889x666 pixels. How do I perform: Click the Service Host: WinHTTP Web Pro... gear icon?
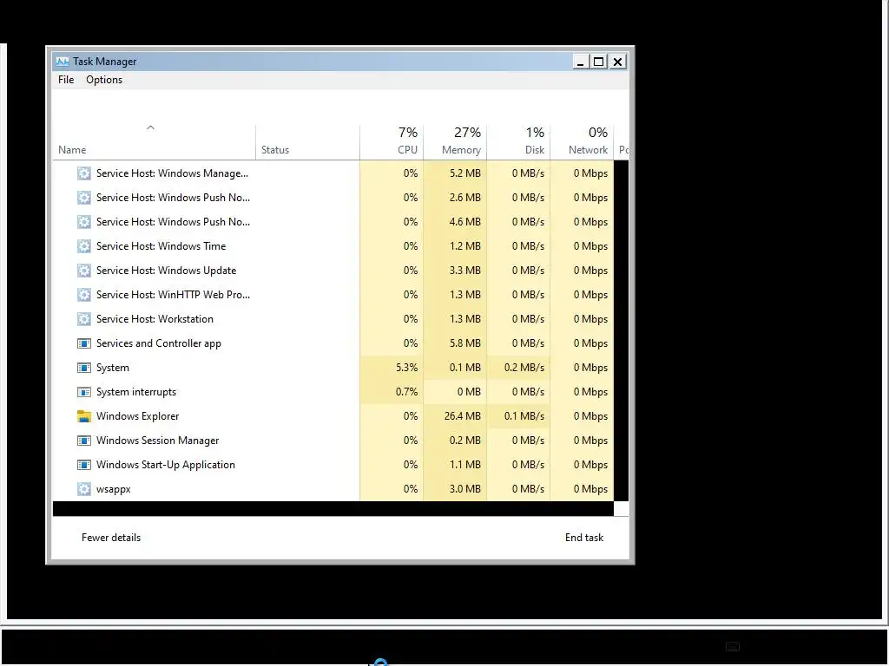coord(84,295)
